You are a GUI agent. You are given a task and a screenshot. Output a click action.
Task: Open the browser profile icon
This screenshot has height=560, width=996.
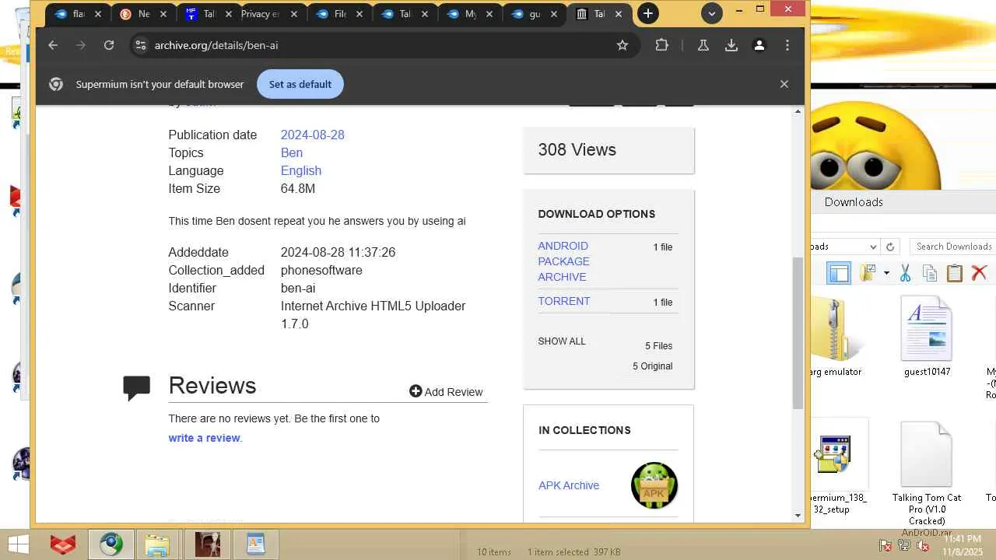pyautogui.click(x=759, y=45)
